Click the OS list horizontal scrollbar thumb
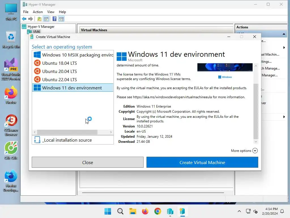 tap(67, 132)
